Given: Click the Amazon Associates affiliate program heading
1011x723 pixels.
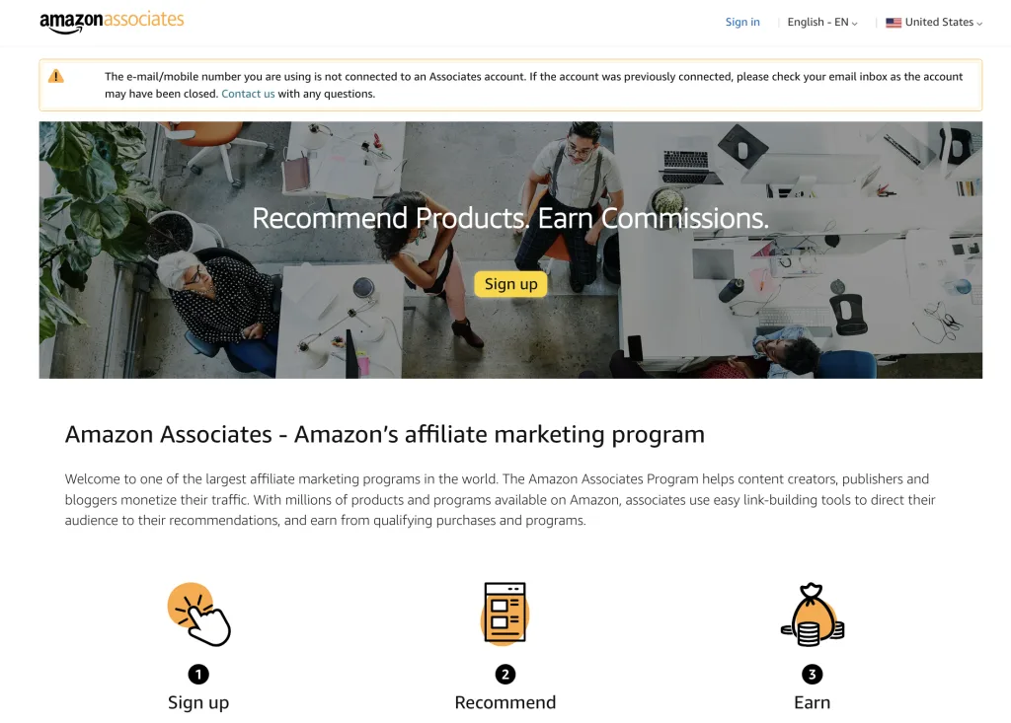Looking at the screenshot, I should 385,434.
